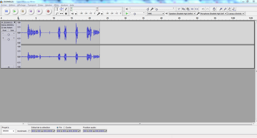
Task: Open the selection start time format dropdown
Action: [x=55, y=131]
